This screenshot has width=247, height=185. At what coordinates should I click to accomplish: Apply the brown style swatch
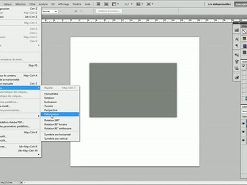point(244,39)
